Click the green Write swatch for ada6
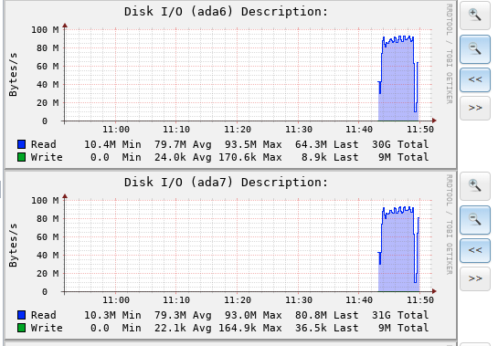This screenshot has height=346, width=498. [x=22, y=157]
